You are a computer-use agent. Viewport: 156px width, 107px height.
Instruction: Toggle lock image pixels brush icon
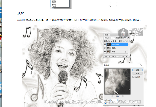tap(111, 41)
